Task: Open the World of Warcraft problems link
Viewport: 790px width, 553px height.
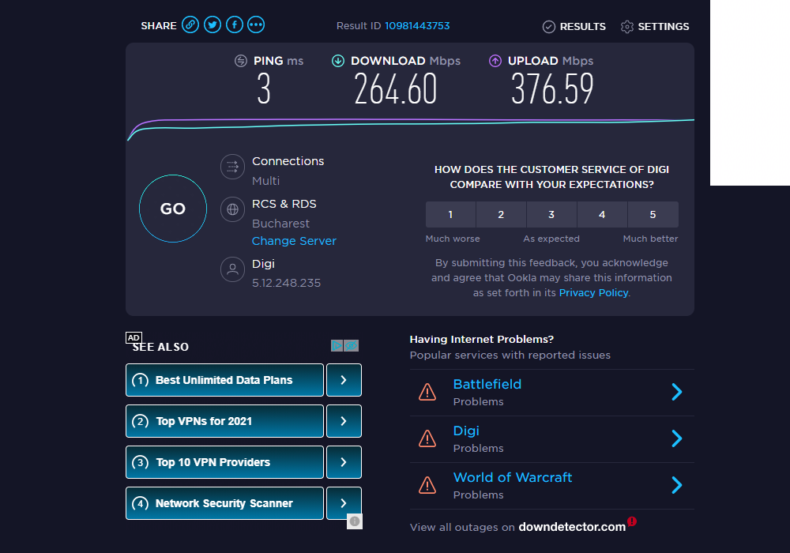Action: point(513,477)
